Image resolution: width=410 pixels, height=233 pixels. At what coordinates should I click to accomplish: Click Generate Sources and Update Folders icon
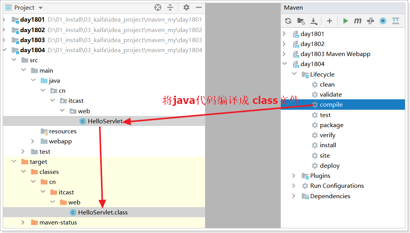pyautogui.click(x=301, y=21)
